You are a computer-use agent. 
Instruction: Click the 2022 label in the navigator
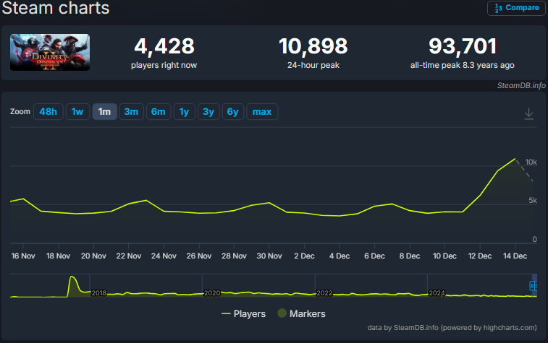coord(325,293)
